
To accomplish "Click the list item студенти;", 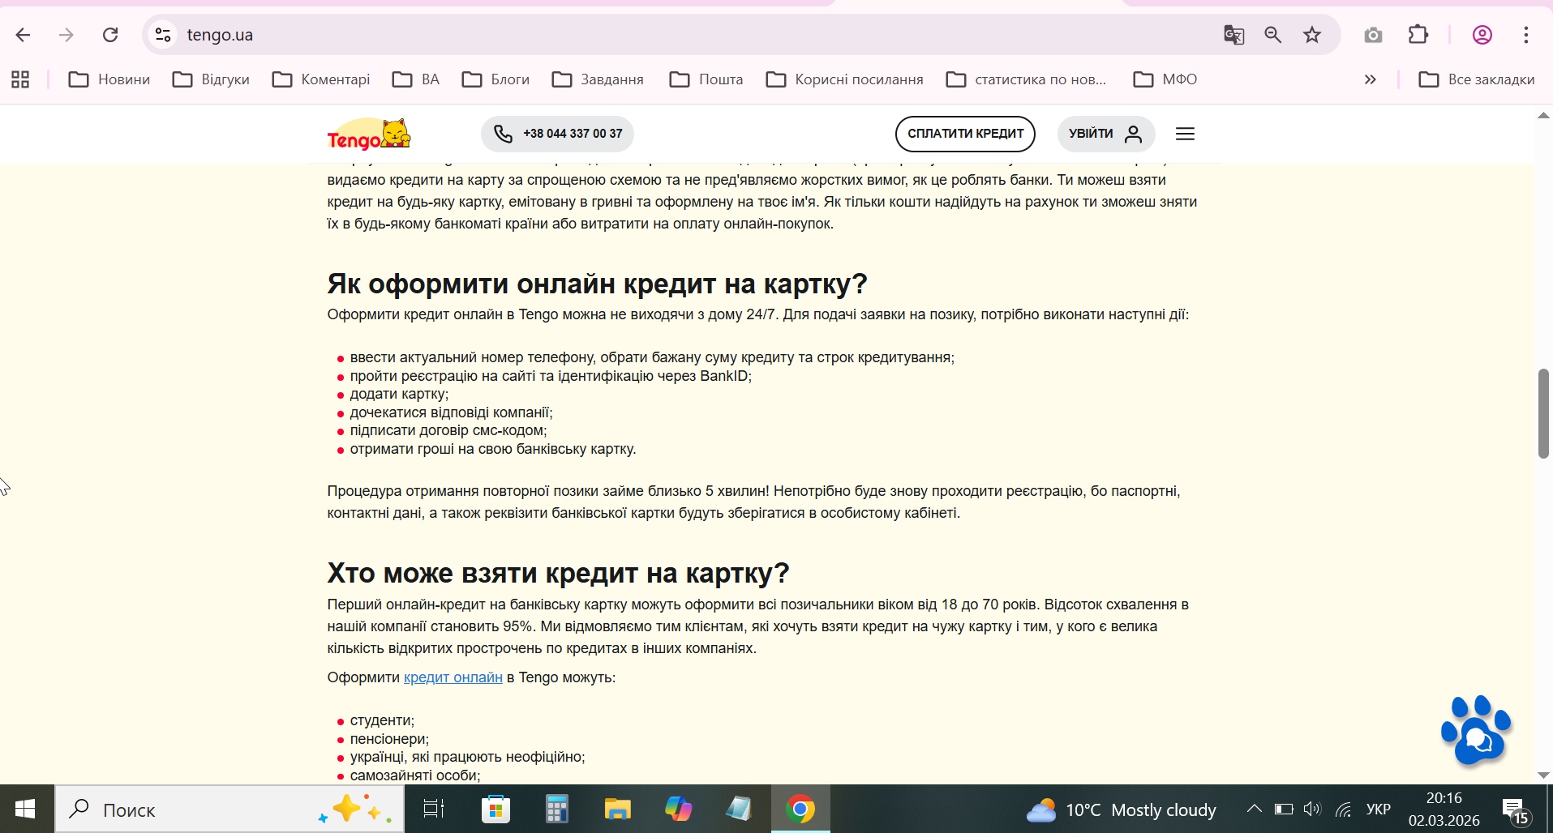I will coord(382,720).
